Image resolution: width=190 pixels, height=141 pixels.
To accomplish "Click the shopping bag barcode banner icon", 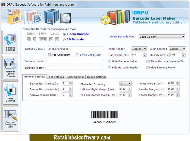I will tap(14, 17).
